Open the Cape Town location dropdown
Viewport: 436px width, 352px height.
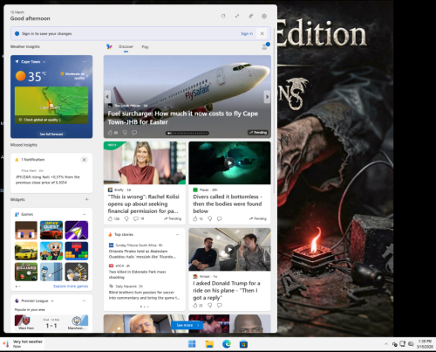[x=44, y=62]
